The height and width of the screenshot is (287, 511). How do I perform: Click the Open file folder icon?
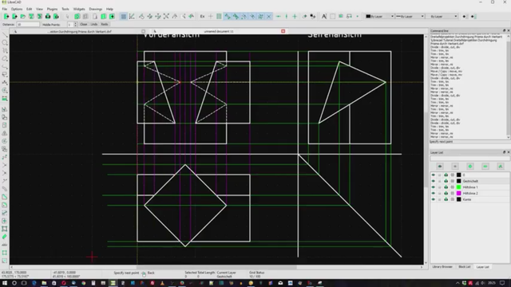pyautogui.click(x=23, y=16)
